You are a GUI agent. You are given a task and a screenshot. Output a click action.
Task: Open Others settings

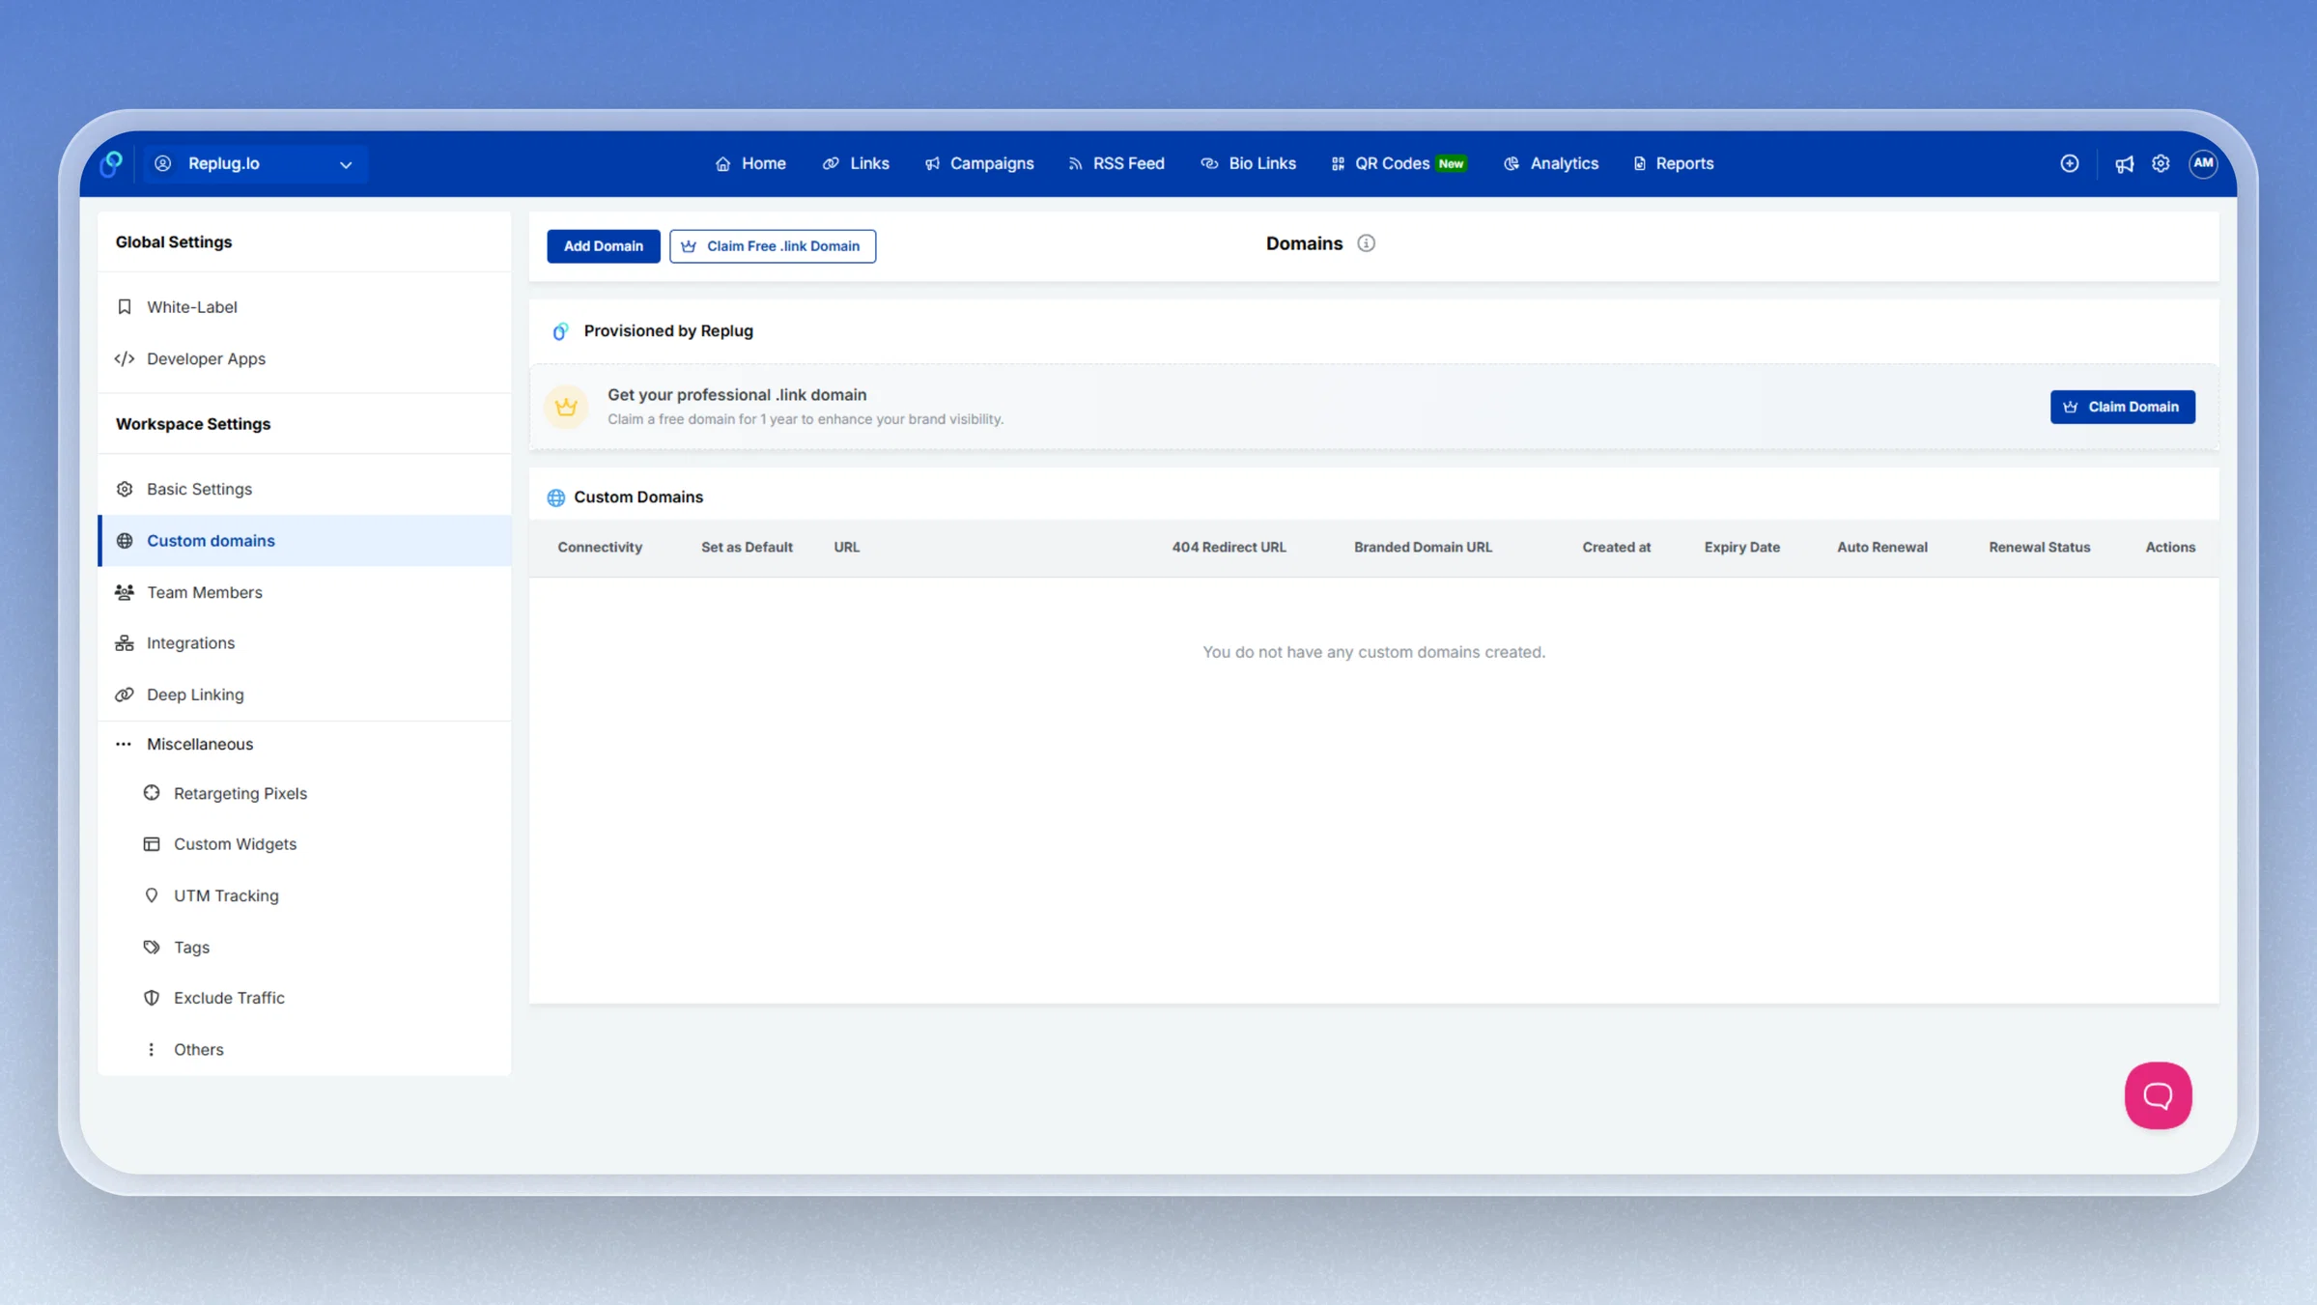(304, 1049)
